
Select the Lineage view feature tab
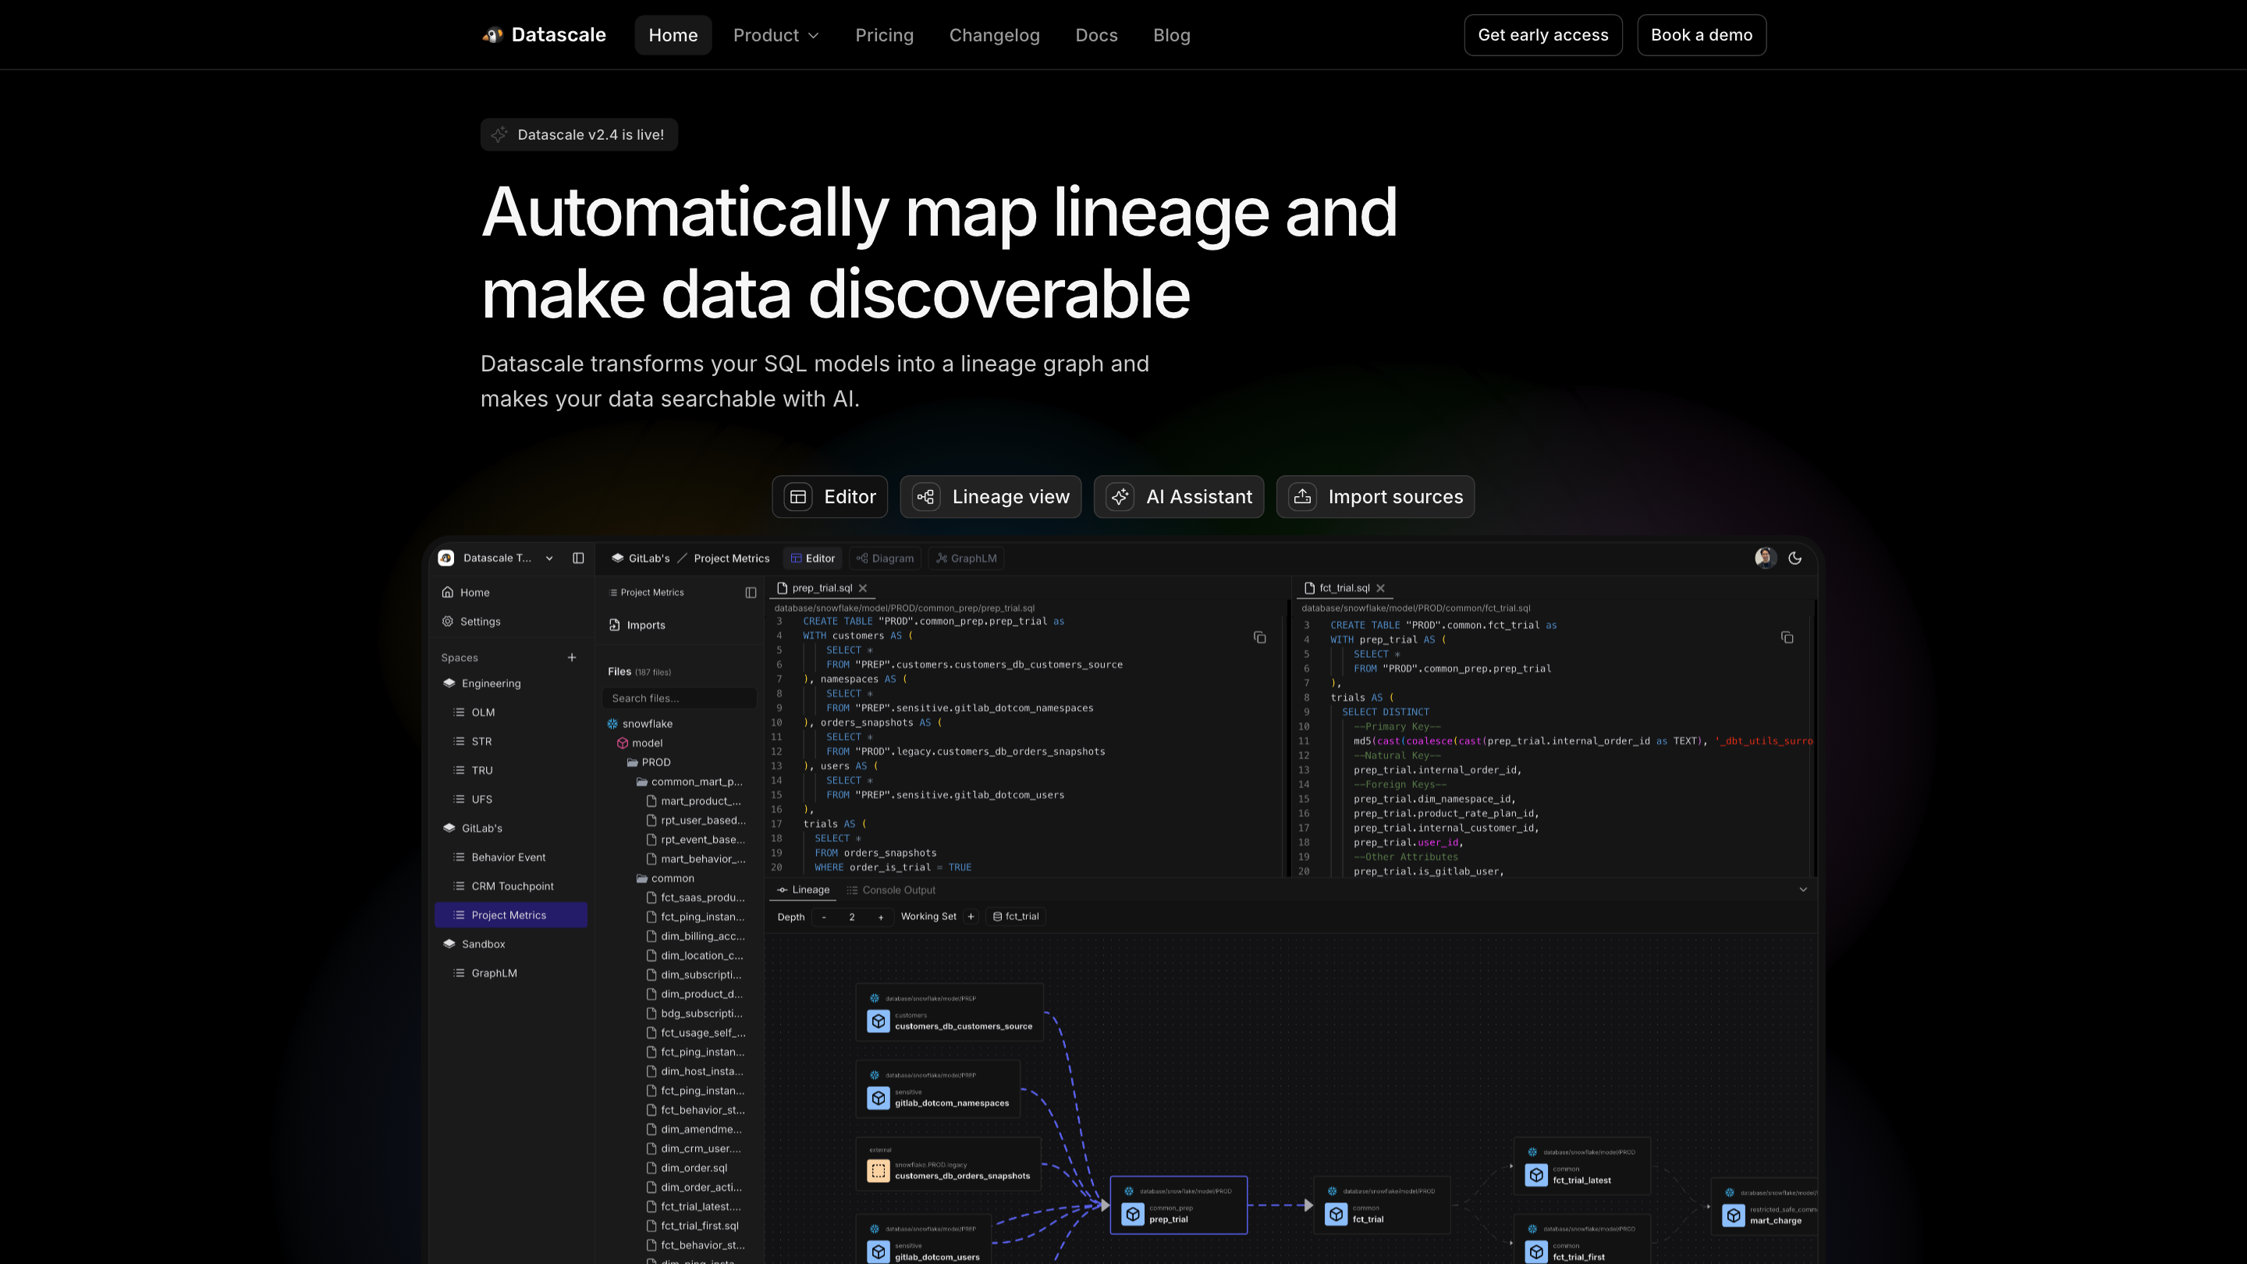pos(990,496)
